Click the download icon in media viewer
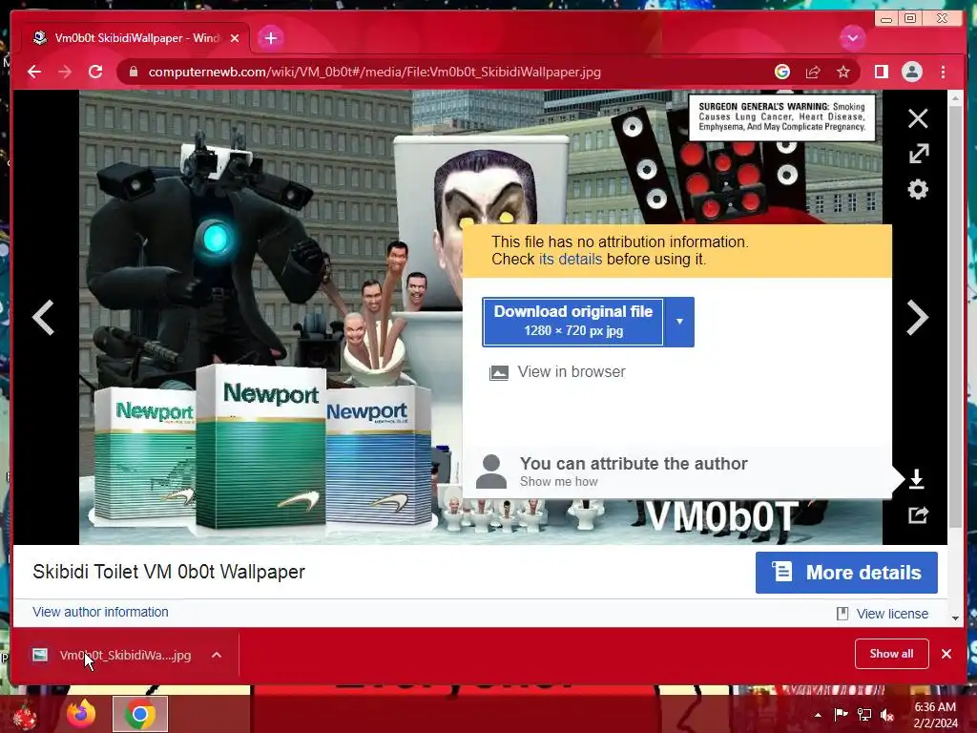The width and height of the screenshot is (977, 733). (x=917, y=479)
